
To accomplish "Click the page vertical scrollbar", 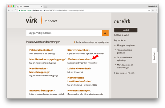I will [x=158, y=32].
